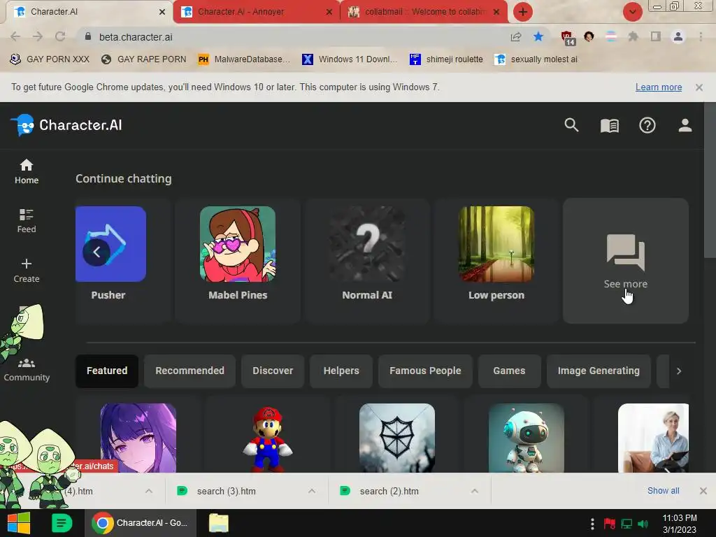716x537 pixels.
Task: Click the share page icon
Action: click(516, 37)
